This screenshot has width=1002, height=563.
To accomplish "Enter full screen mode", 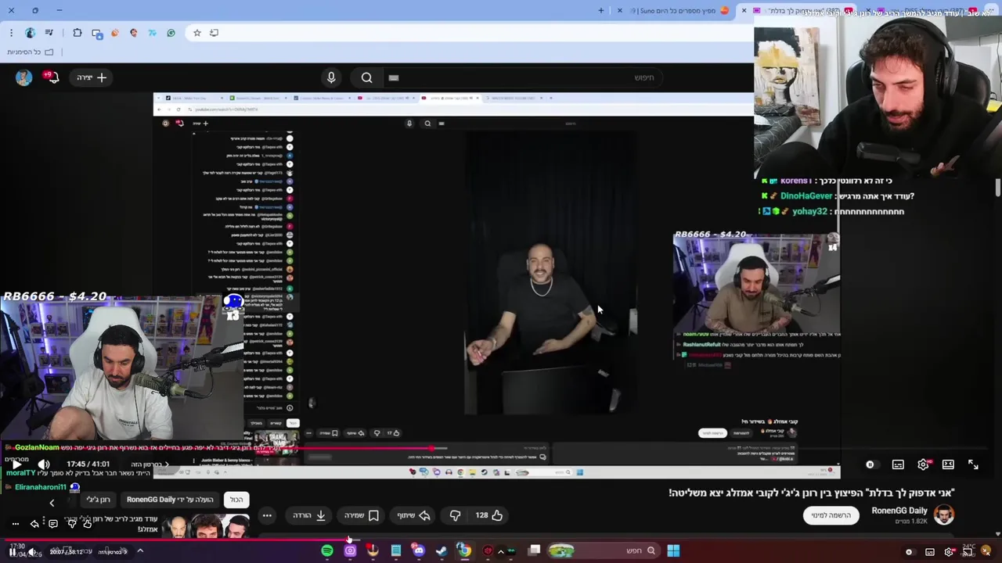I will click(x=973, y=464).
